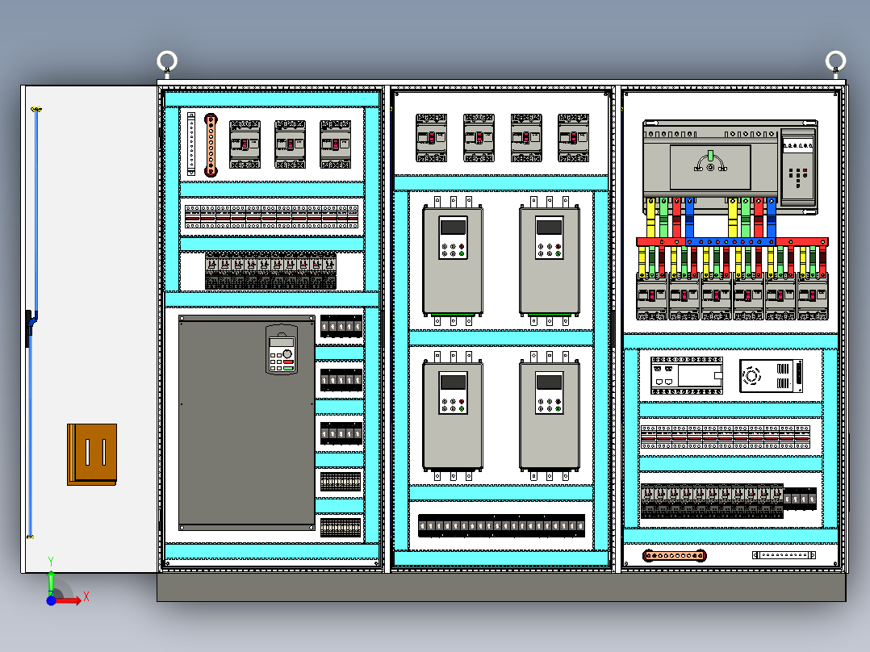The width and height of the screenshot is (870, 652).
Task: Select the left lifting eye bolt on cabinet top
Action: tap(167, 63)
